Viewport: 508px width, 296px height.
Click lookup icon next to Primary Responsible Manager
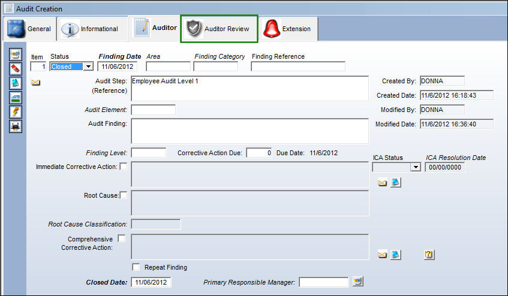[357, 281]
